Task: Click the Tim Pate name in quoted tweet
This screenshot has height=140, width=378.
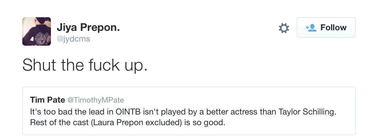Action: coord(48,100)
